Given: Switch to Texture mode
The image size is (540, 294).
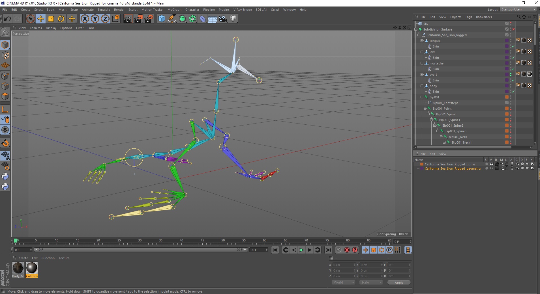Looking at the screenshot, I should [5, 55].
